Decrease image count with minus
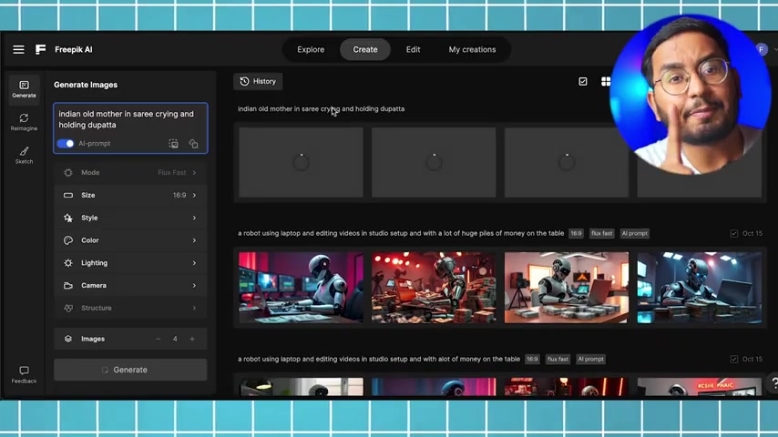Screen dimensions: 778x437 pos(158,339)
